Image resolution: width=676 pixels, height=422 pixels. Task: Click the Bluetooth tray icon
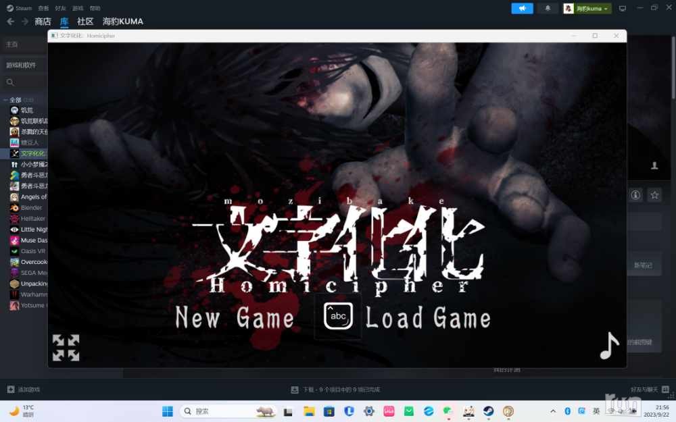pos(567,411)
